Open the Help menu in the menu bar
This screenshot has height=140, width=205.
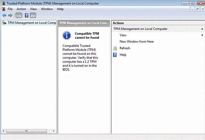pos(60,9)
